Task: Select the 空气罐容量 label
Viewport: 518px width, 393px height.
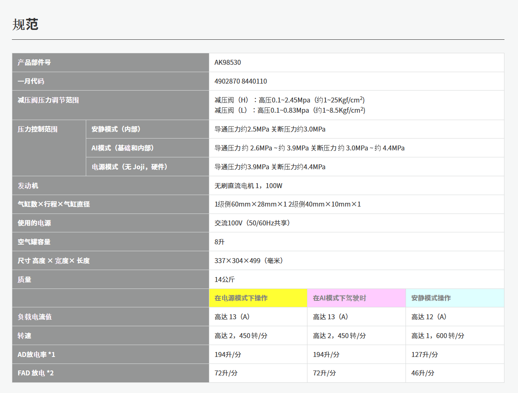Action: pyautogui.click(x=110, y=242)
